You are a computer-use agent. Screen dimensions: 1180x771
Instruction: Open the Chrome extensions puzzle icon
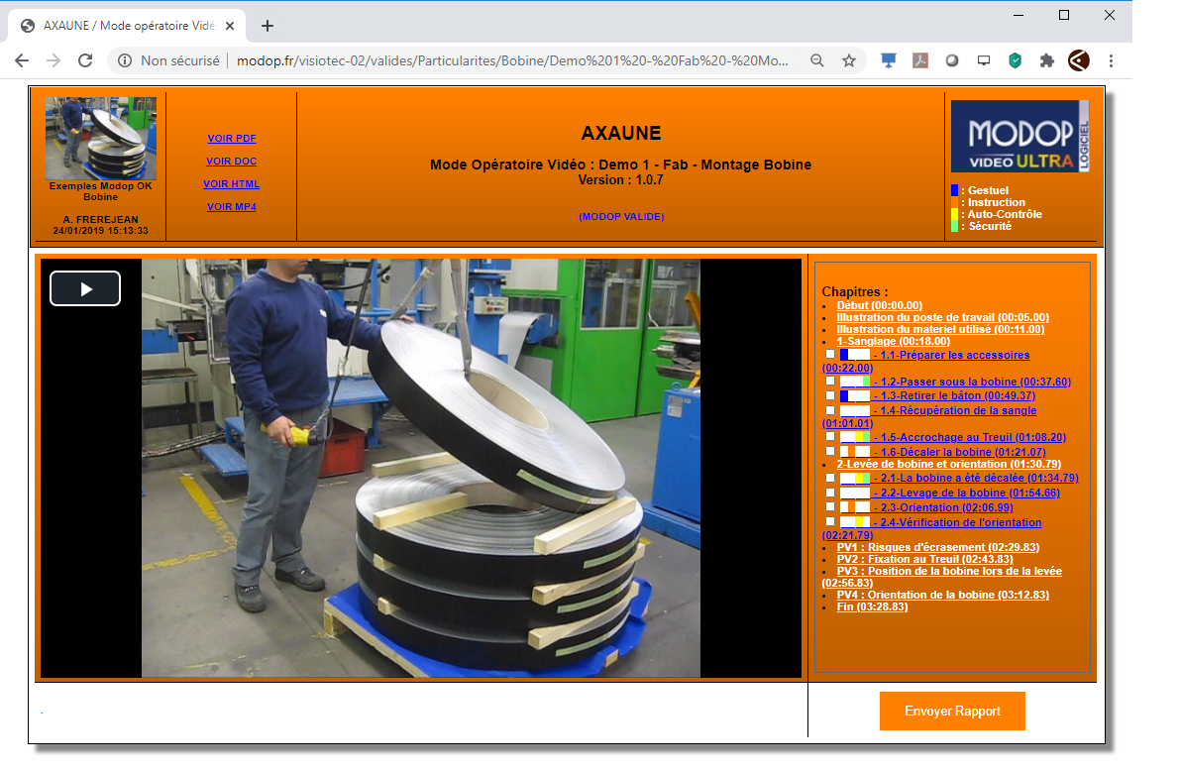point(1046,60)
